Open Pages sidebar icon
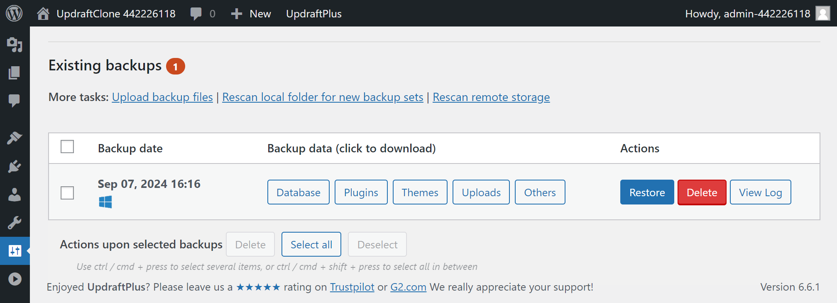This screenshot has height=303, width=837. [x=15, y=73]
